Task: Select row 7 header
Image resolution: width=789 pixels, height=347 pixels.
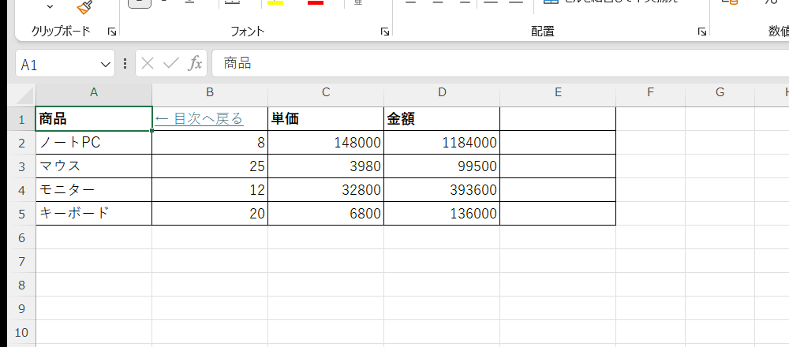Action: (21, 261)
